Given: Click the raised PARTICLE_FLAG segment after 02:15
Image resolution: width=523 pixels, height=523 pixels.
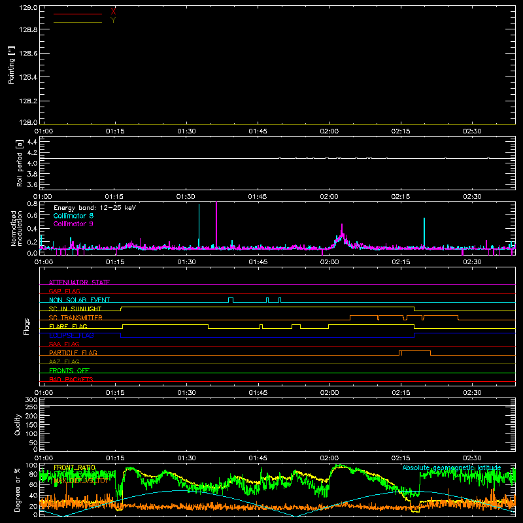Looking at the screenshot, I should (414, 353).
